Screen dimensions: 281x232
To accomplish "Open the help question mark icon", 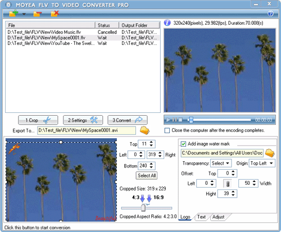I will tap(270, 13).
